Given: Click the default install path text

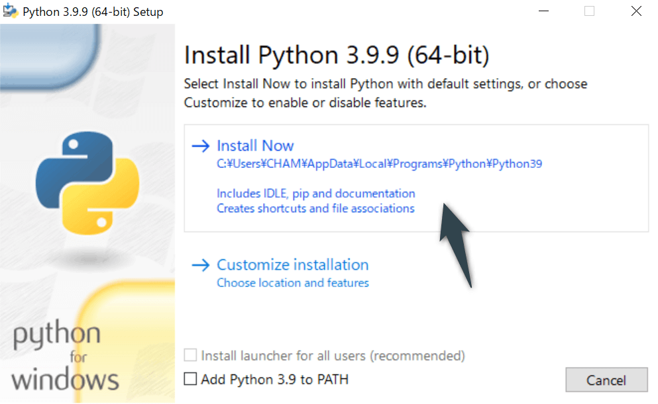Looking at the screenshot, I should 379,164.
